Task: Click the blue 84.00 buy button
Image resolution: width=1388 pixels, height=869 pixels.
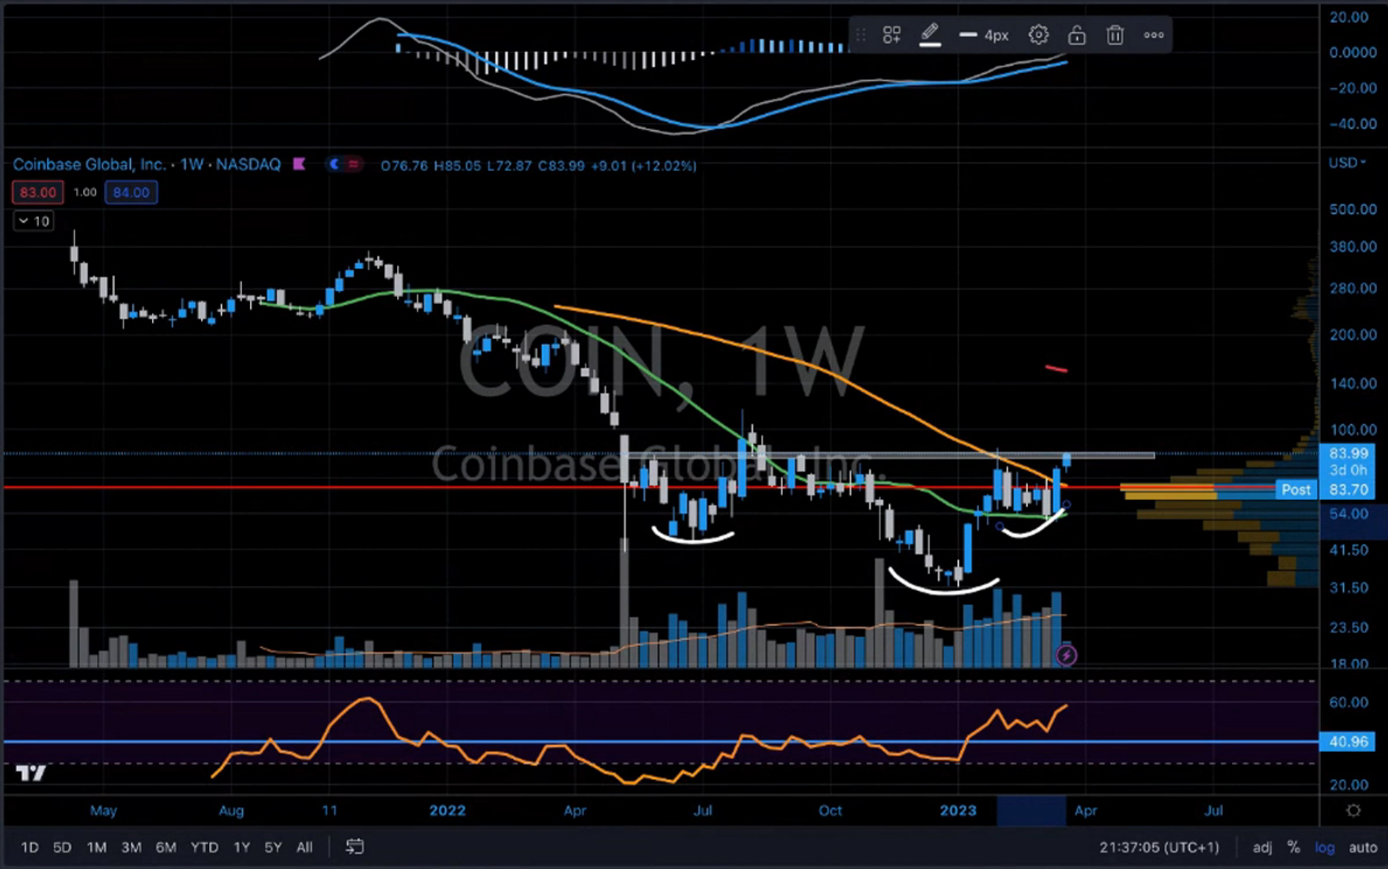Action: (131, 193)
